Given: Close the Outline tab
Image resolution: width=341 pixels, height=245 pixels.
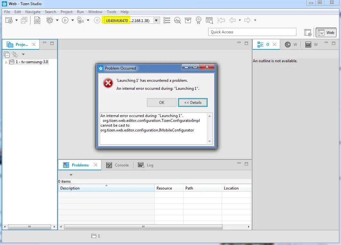Looking at the screenshot, I should tap(275, 44).
